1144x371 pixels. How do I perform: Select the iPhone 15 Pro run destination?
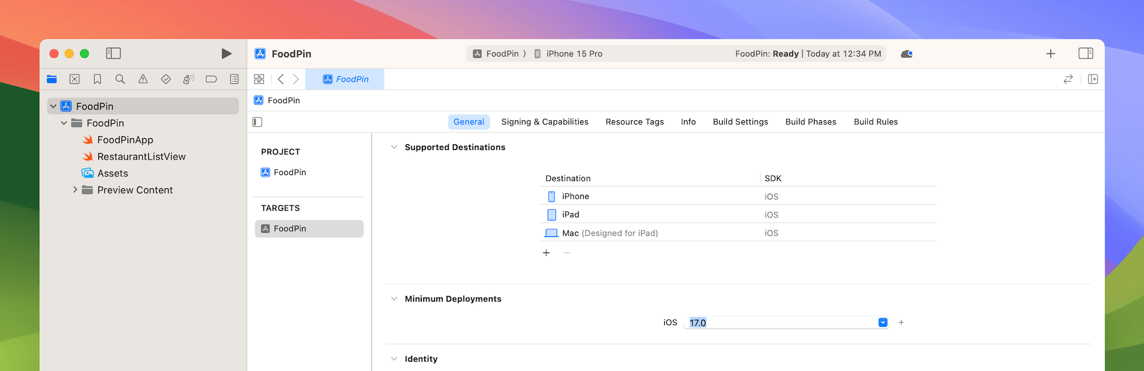tap(574, 54)
